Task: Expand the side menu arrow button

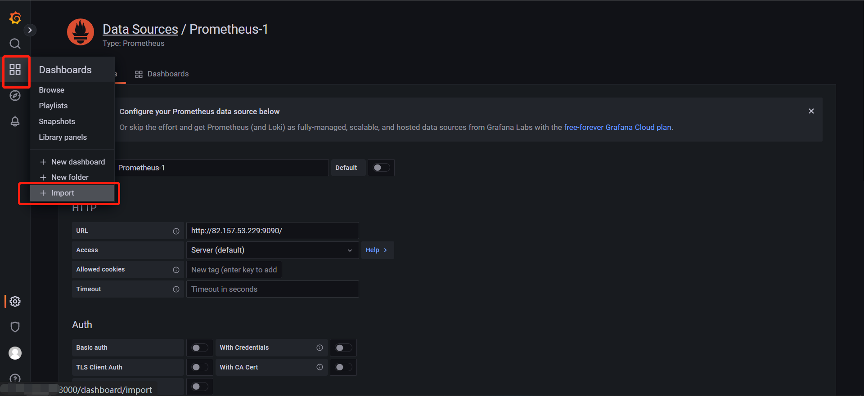Action: point(30,30)
